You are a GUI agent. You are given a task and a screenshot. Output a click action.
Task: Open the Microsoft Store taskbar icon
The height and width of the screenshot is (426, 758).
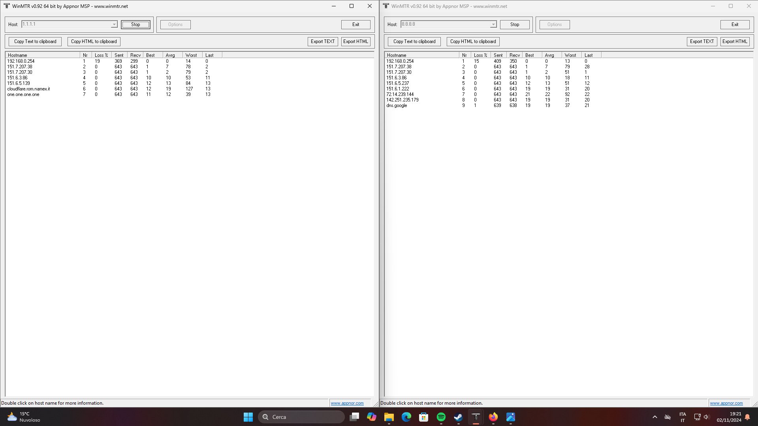(x=423, y=417)
